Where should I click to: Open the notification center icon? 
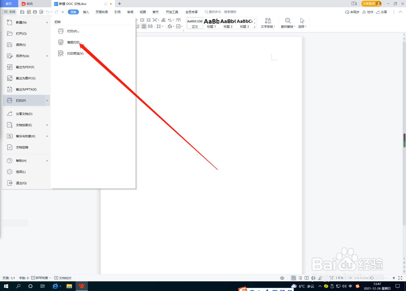click(398, 286)
